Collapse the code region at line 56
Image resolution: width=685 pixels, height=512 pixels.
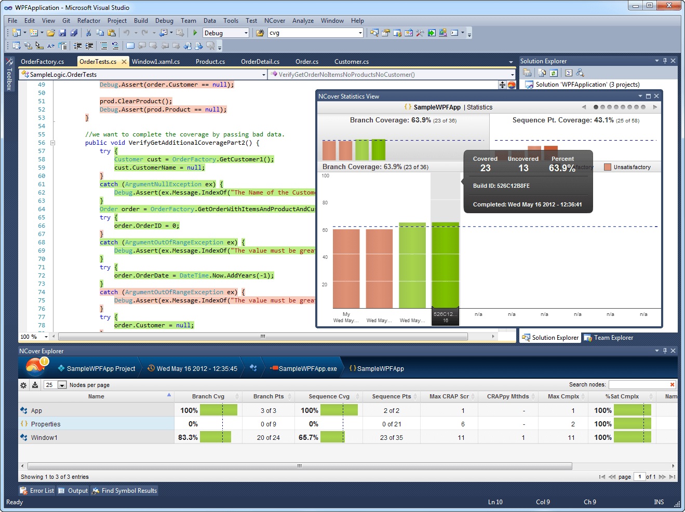pos(52,143)
